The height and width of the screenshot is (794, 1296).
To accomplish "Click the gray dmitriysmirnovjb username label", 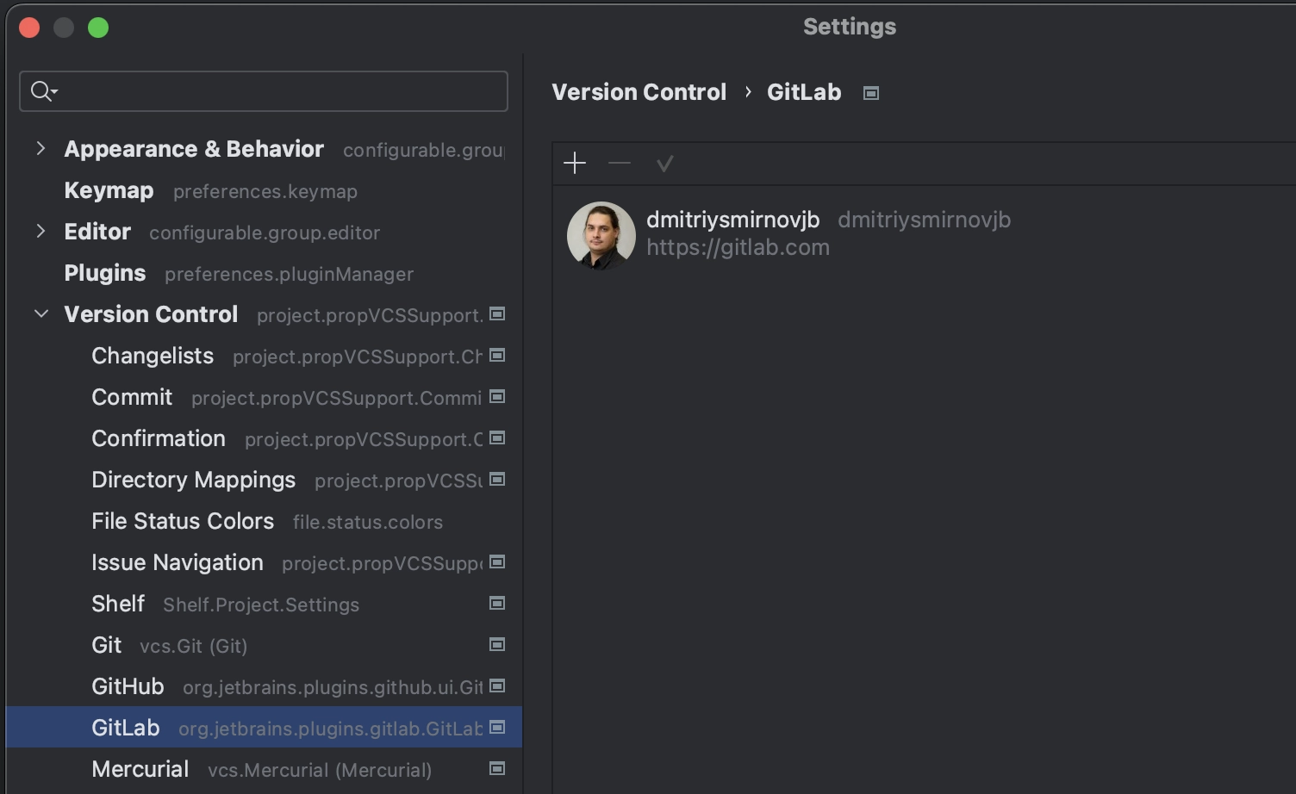I will 925,220.
